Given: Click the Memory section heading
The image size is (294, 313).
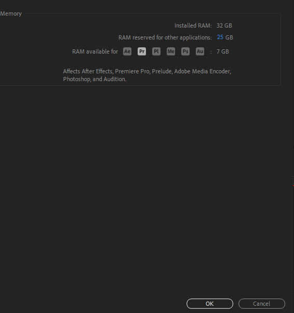Looking at the screenshot, I should (x=11, y=14).
